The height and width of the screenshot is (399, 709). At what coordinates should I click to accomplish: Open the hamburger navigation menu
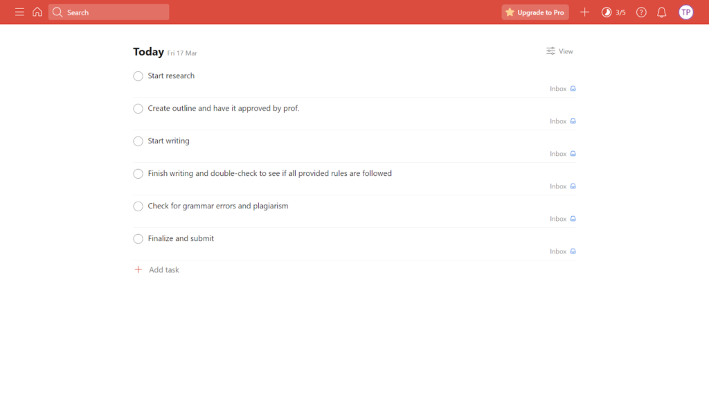pyautogui.click(x=19, y=12)
